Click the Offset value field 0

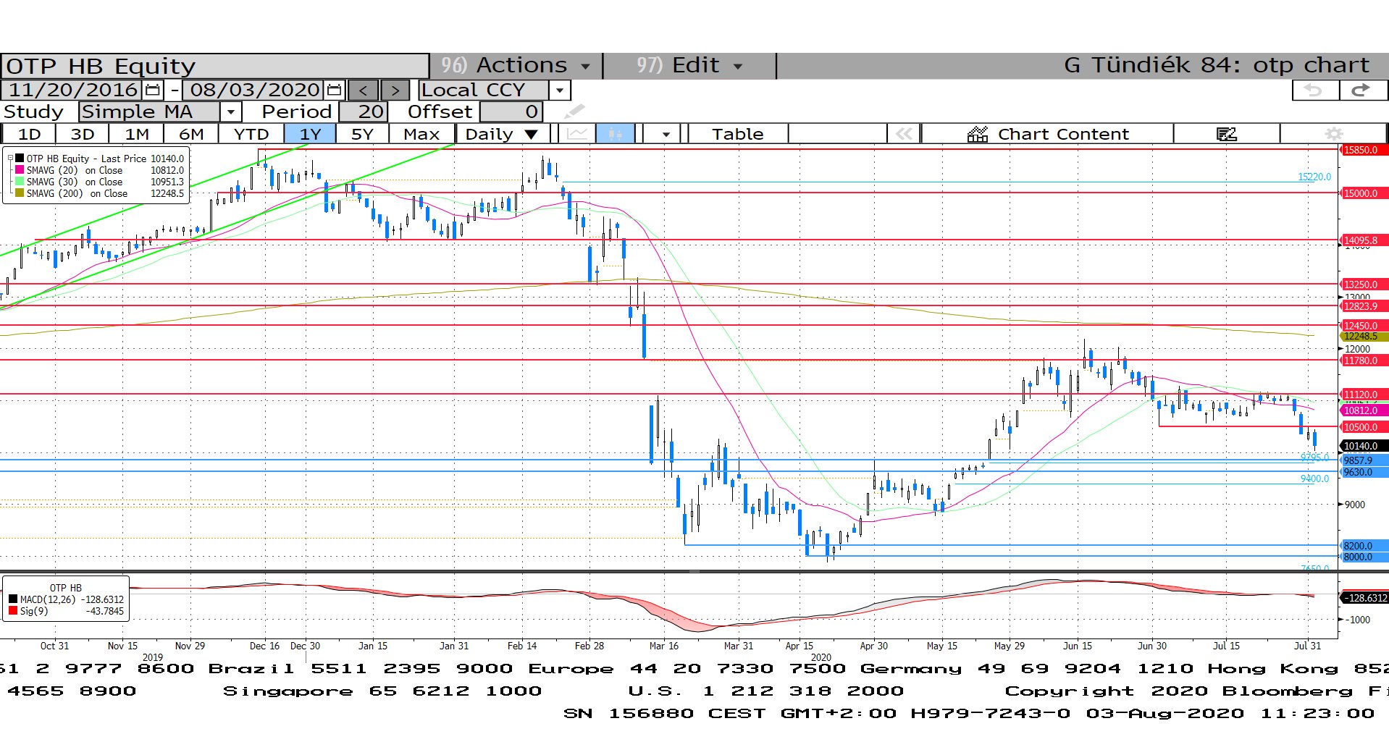pos(511,111)
